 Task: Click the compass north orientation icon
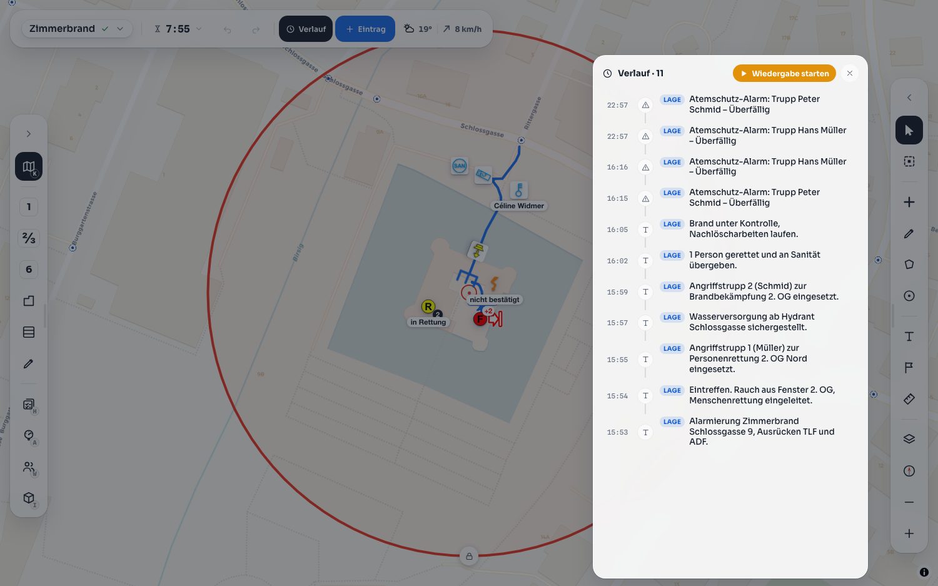(909, 471)
